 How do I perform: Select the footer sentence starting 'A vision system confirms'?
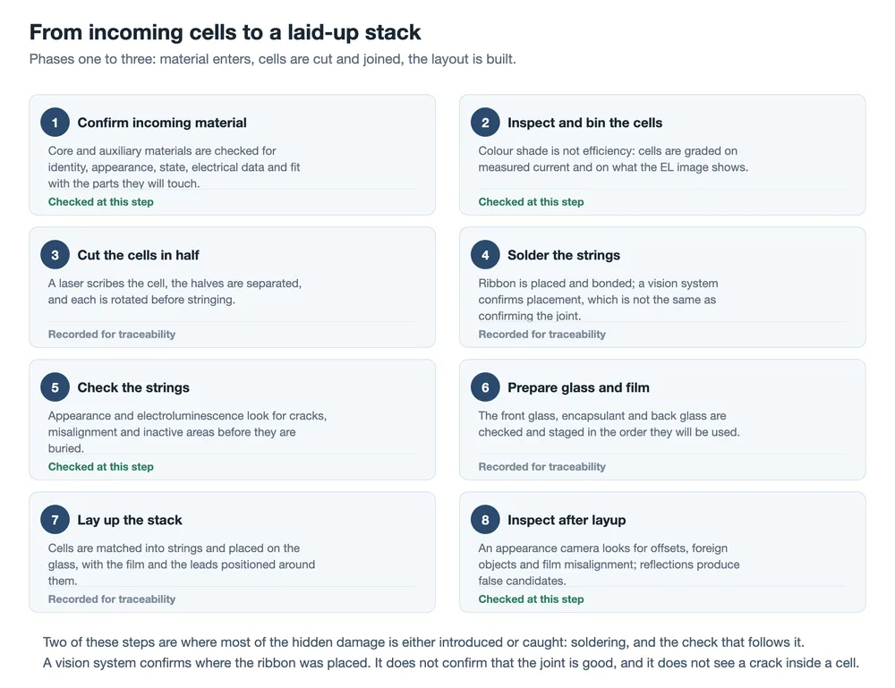coord(451,663)
